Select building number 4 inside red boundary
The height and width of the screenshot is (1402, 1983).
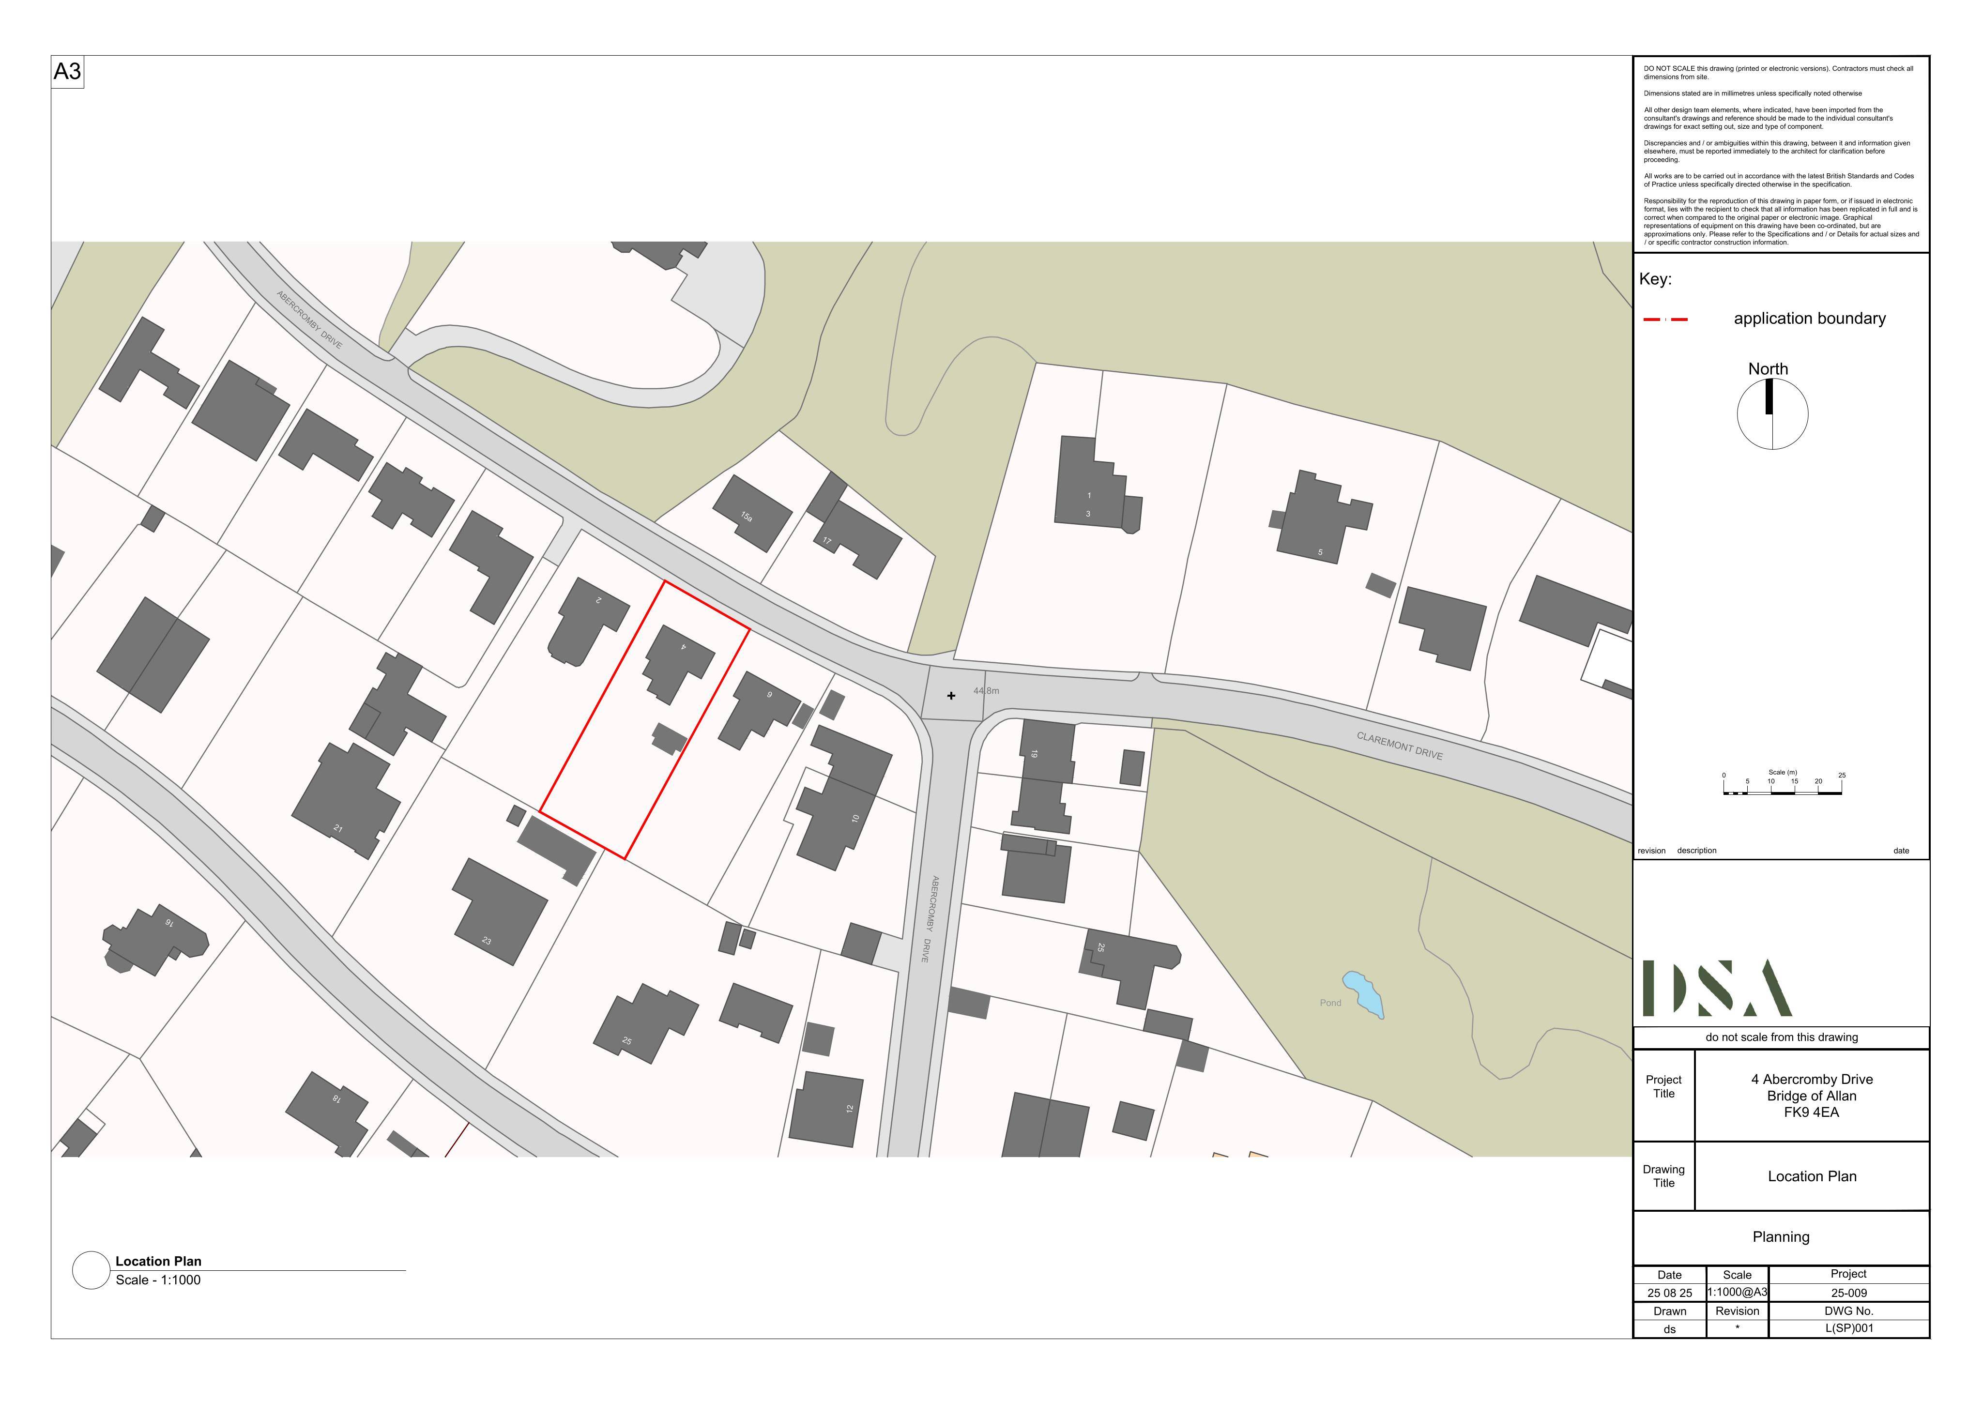pyautogui.click(x=679, y=663)
